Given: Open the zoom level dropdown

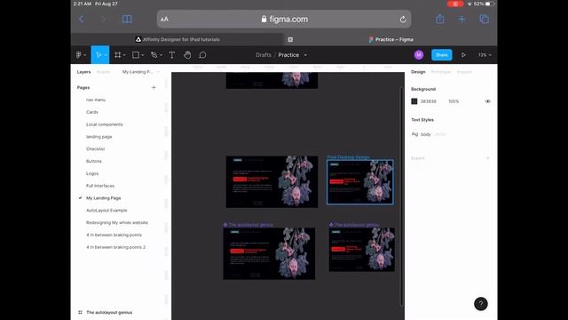Looking at the screenshot, I should click(485, 55).
